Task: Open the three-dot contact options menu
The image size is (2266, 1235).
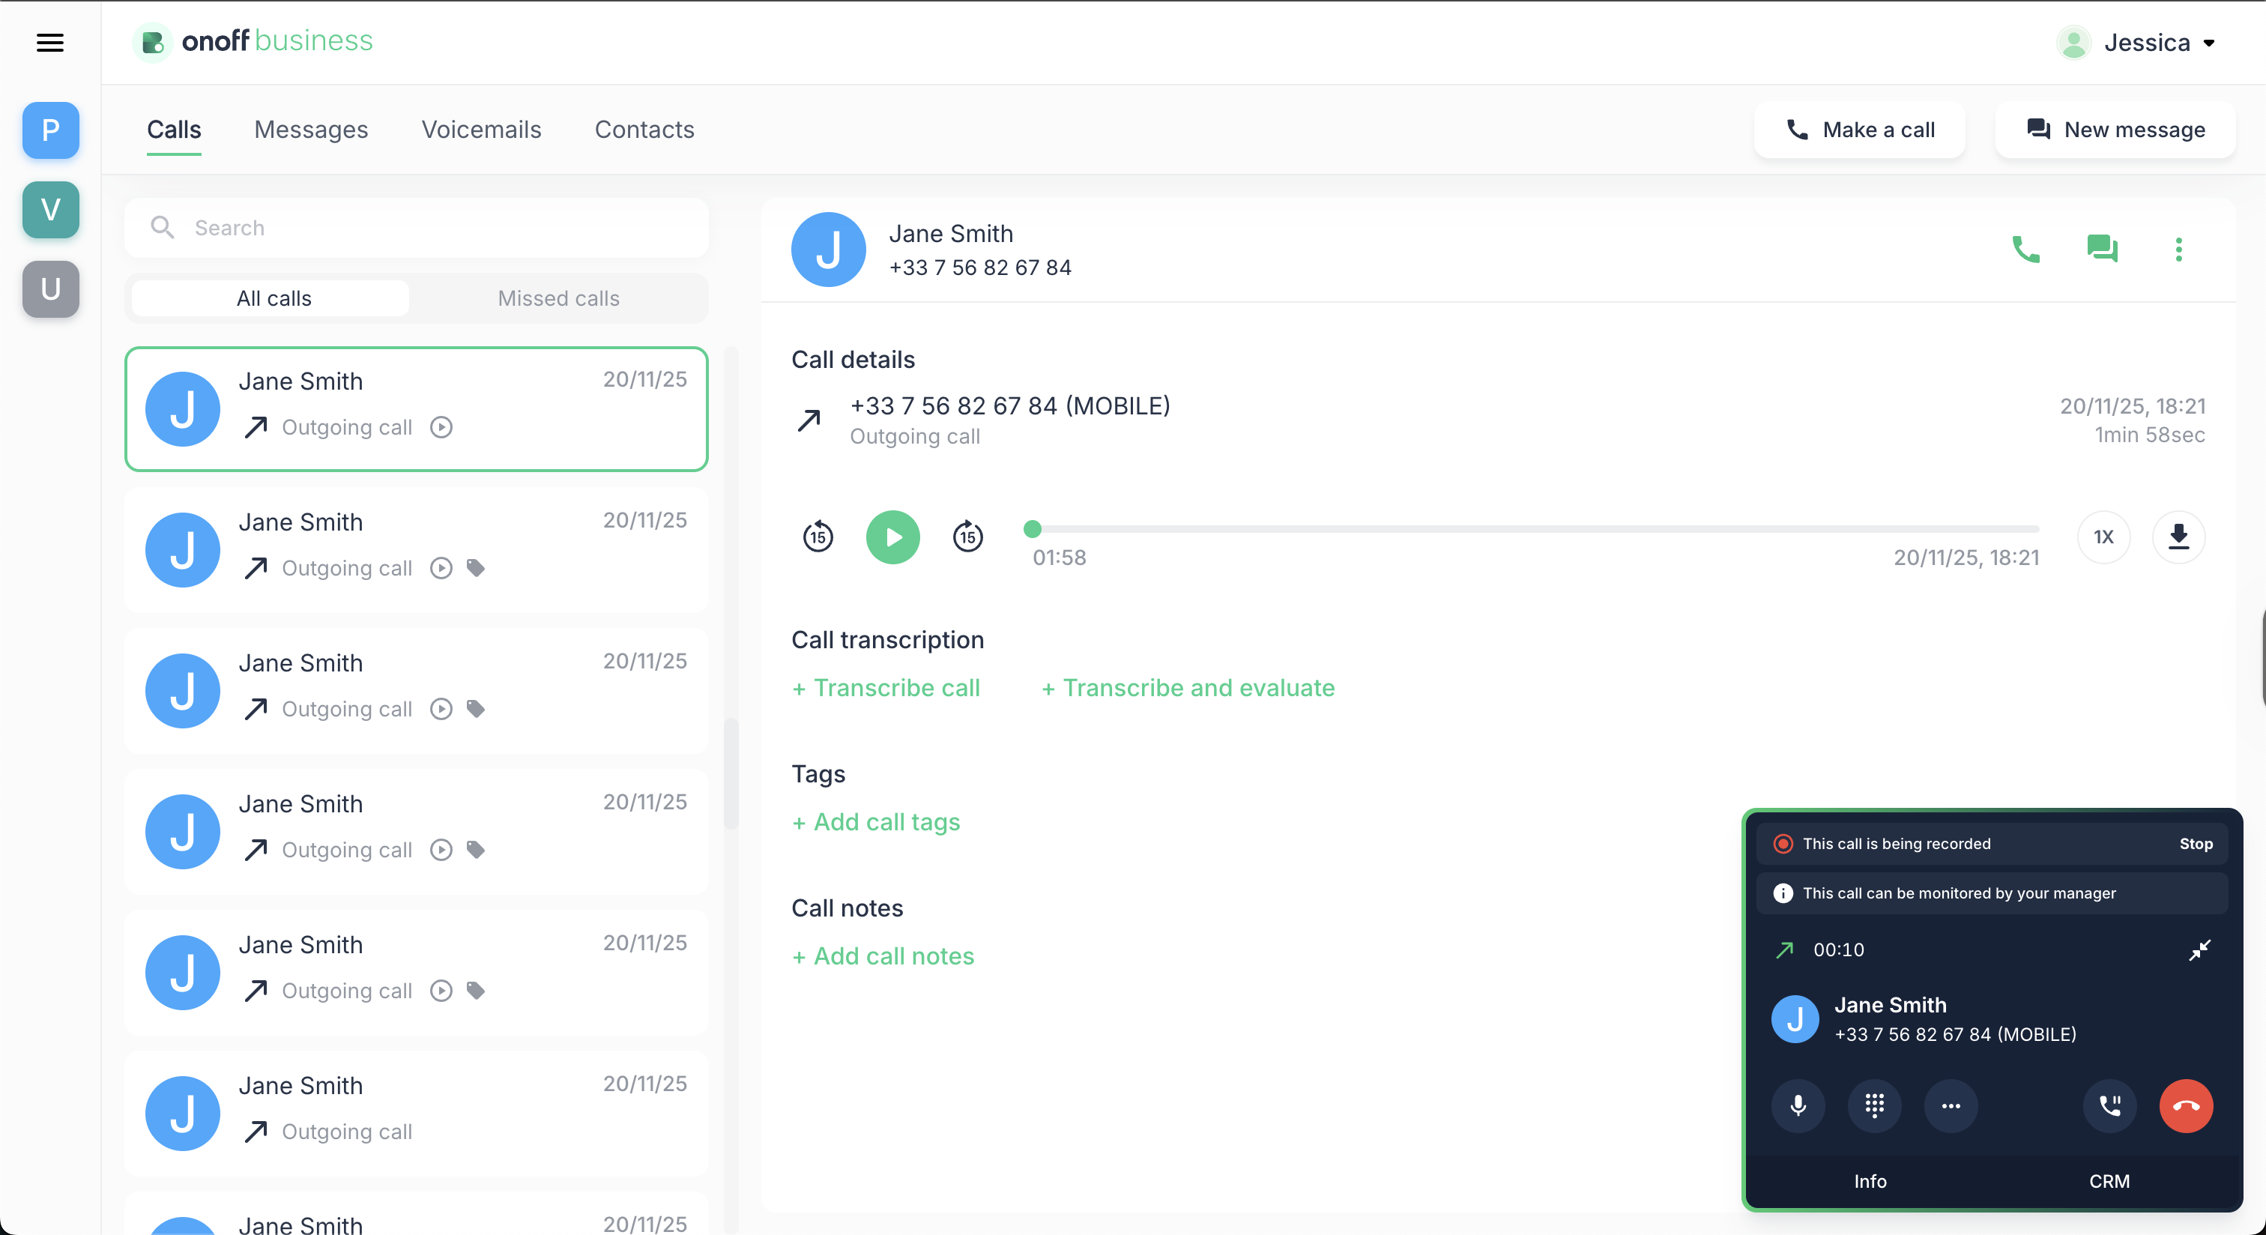Action: tap(2179, 250)
